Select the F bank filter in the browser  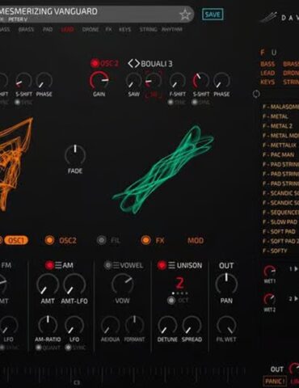pos(263,52)
